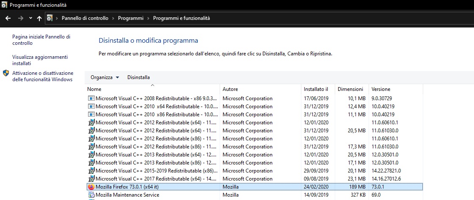
Task: Expand chevron before Pannello di controllo
Action: (57, 18)
